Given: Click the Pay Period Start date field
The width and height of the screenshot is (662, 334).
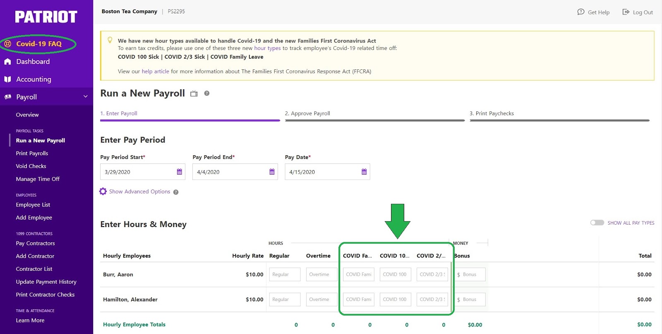Looking at the screenshot, I should [x=142, y=172].
